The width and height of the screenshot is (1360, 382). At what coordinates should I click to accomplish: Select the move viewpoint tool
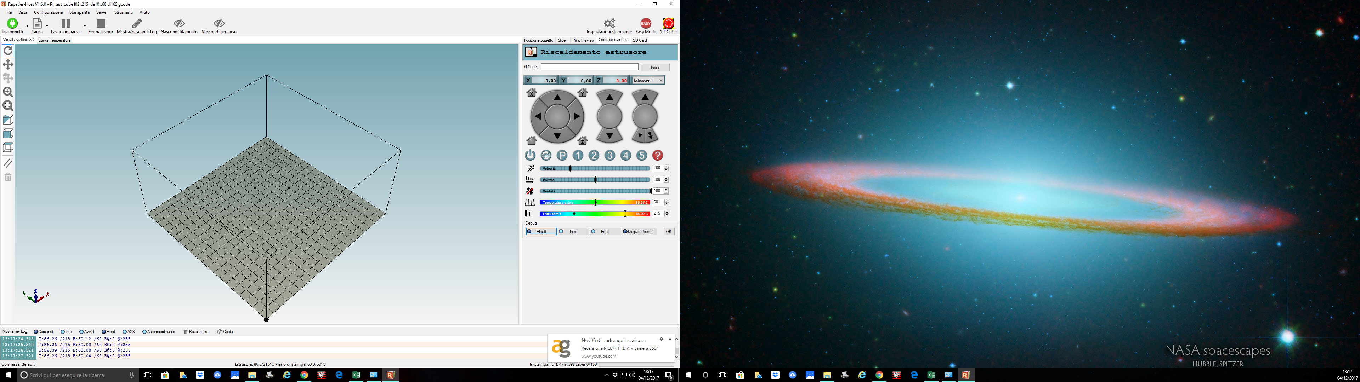[x=8, y=64]
